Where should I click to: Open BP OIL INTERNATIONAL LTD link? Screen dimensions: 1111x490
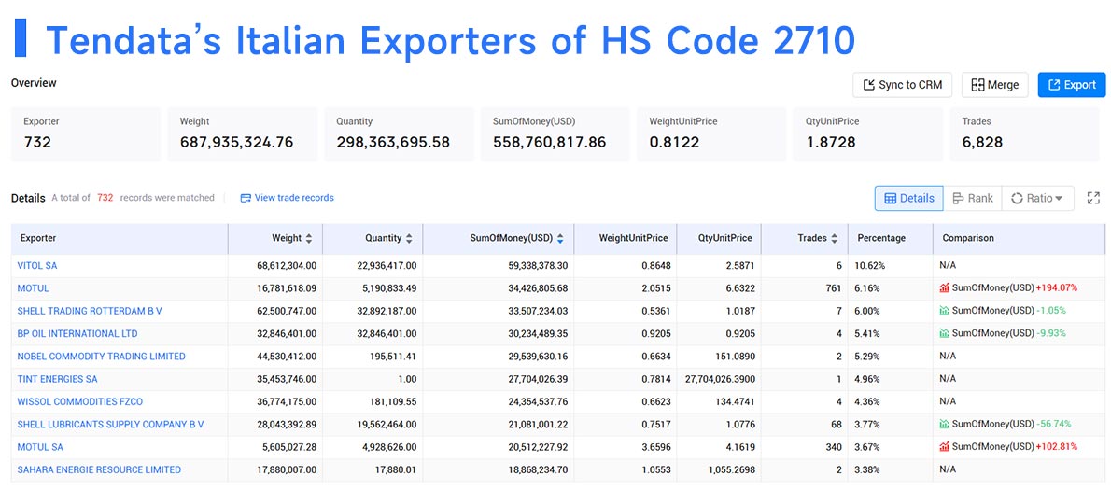tap(77, 333)
